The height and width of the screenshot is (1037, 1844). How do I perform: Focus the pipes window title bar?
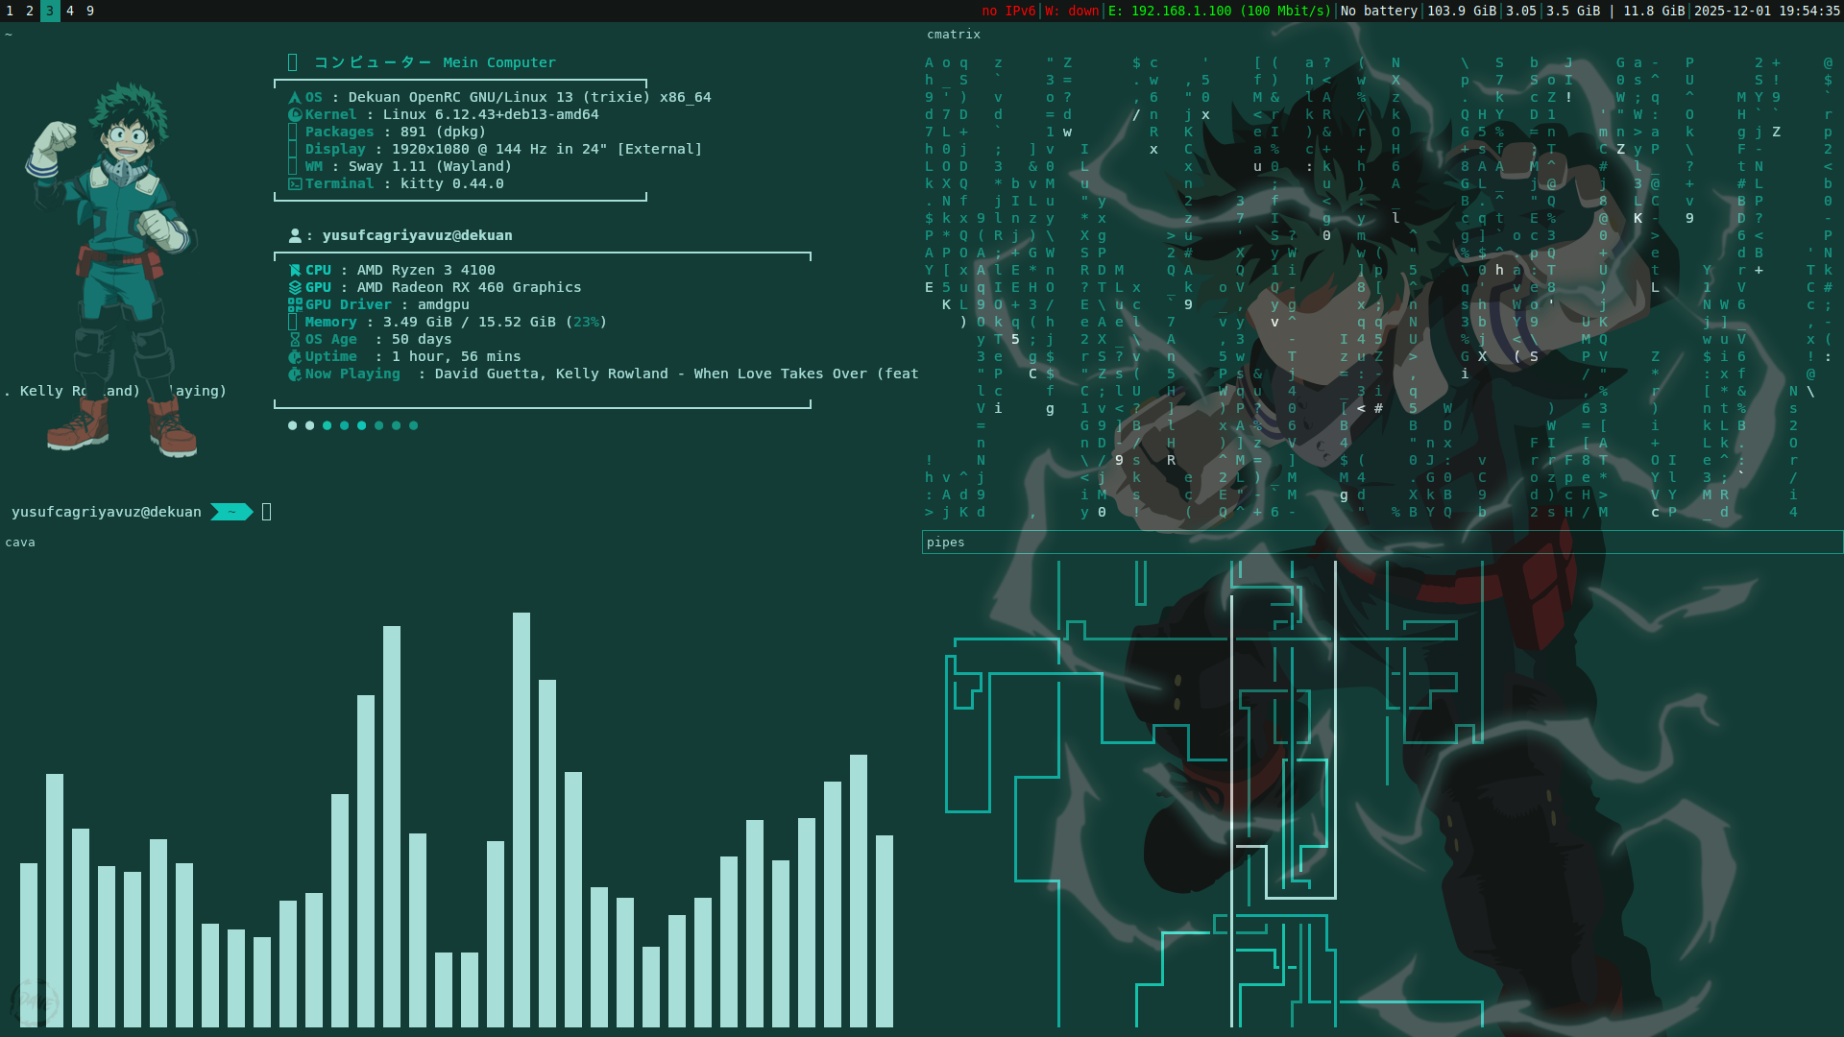click(x=1382, y=543)
